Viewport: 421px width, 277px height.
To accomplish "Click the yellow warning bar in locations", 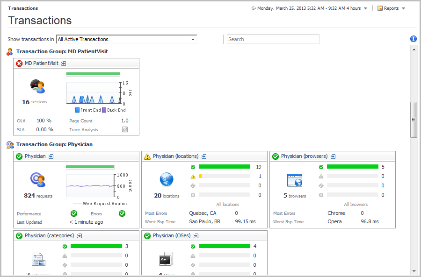I will [x=200, y=176].
